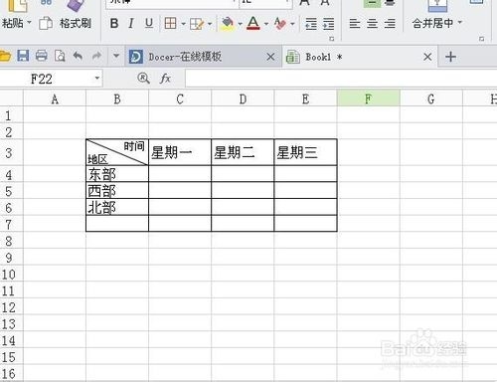This screenshot has height=382, width=497.
Task: Select the cell containing 星期三
Action: point(305,152)
